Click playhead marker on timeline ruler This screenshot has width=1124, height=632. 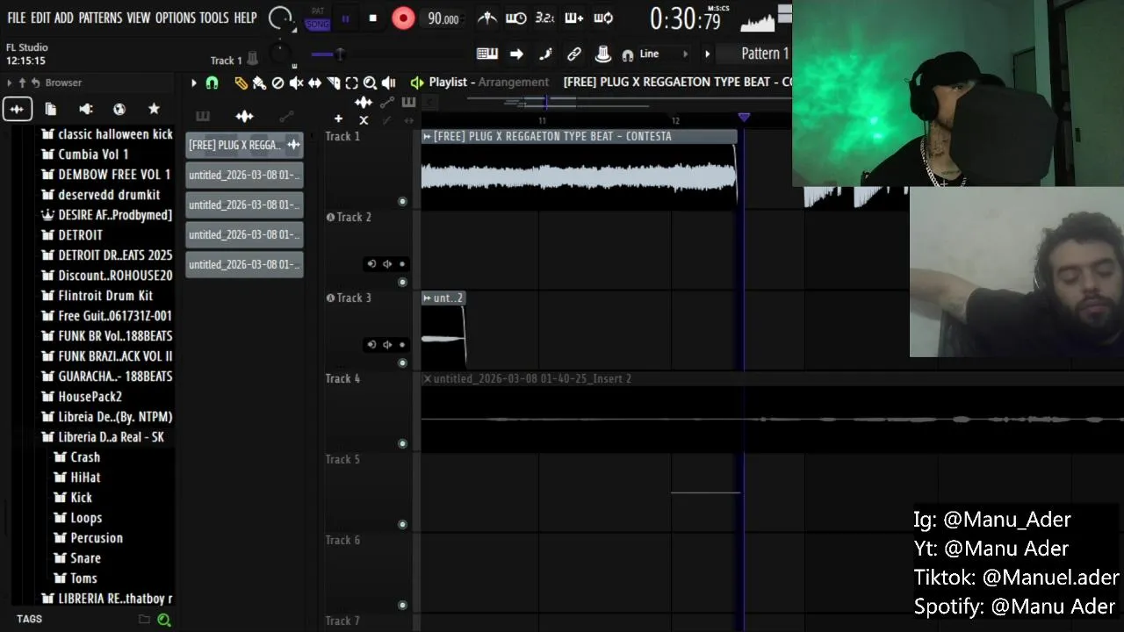coord(744,117)
